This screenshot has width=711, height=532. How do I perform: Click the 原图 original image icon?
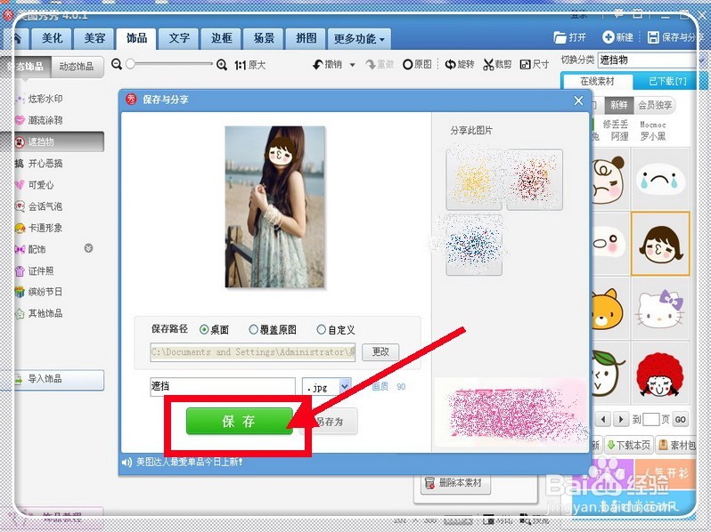[x=408, y=65]
